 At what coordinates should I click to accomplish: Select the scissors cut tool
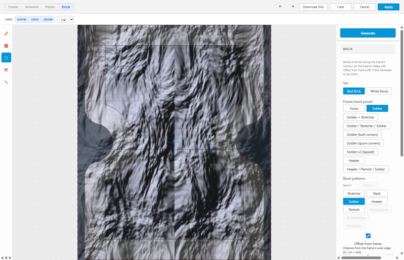6,70
